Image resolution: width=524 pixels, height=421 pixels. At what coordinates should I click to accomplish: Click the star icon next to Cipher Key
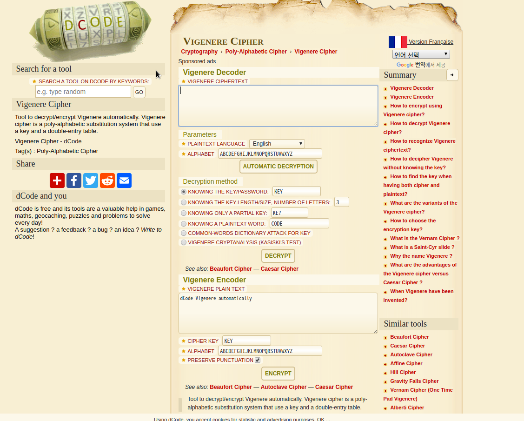click(x=184, y=341)
